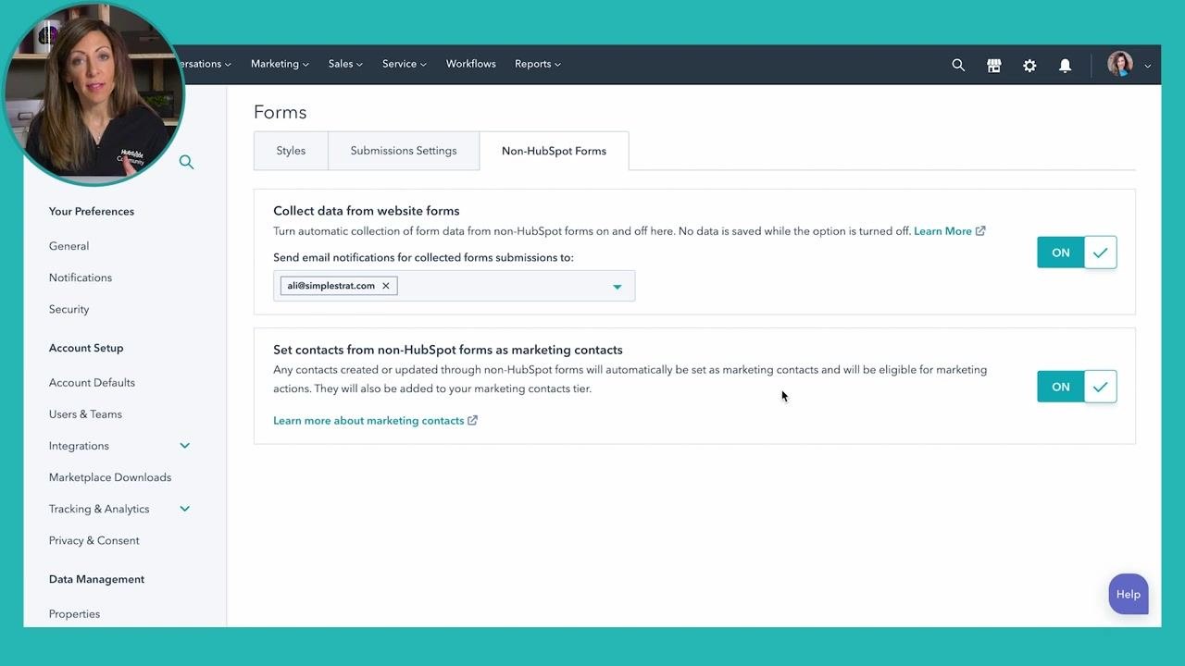Open the Service menu
Screen dimensions: 1185x666
coord(405,64)
